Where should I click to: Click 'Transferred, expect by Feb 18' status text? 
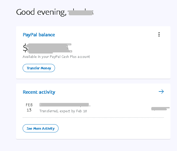pos(63,111)
